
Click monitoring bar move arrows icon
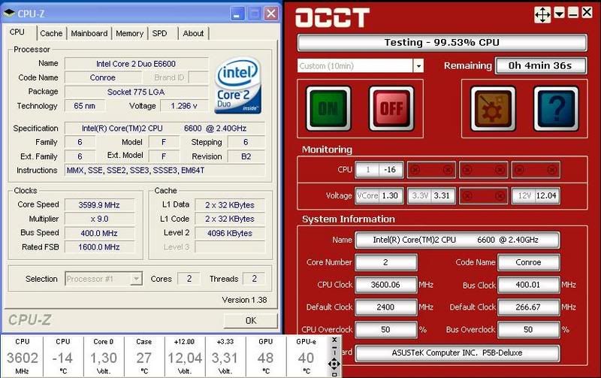(334, 364)
